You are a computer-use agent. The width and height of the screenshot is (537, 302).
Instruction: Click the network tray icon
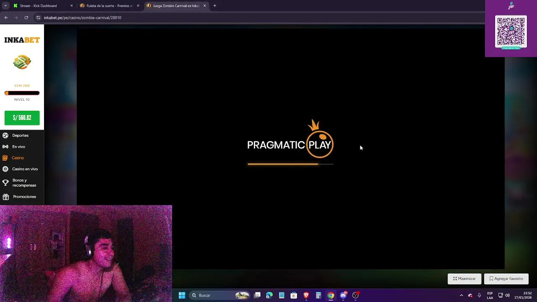click(501, 295)
